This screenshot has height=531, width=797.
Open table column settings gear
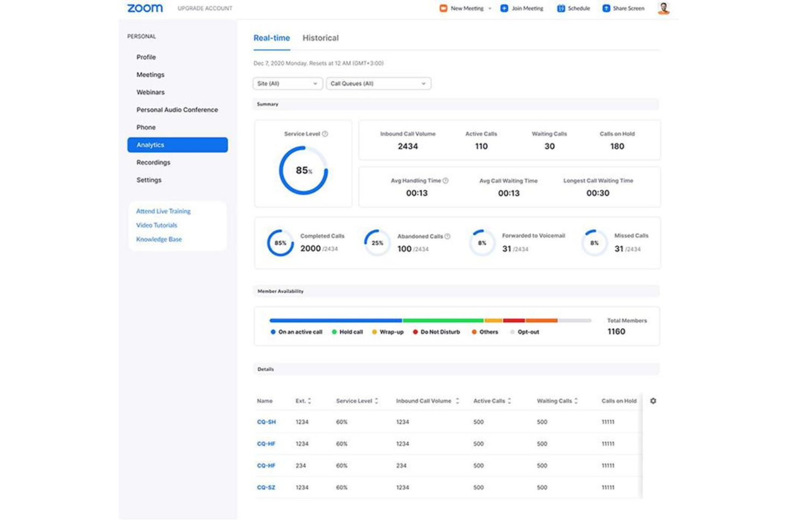coord(653,401)
